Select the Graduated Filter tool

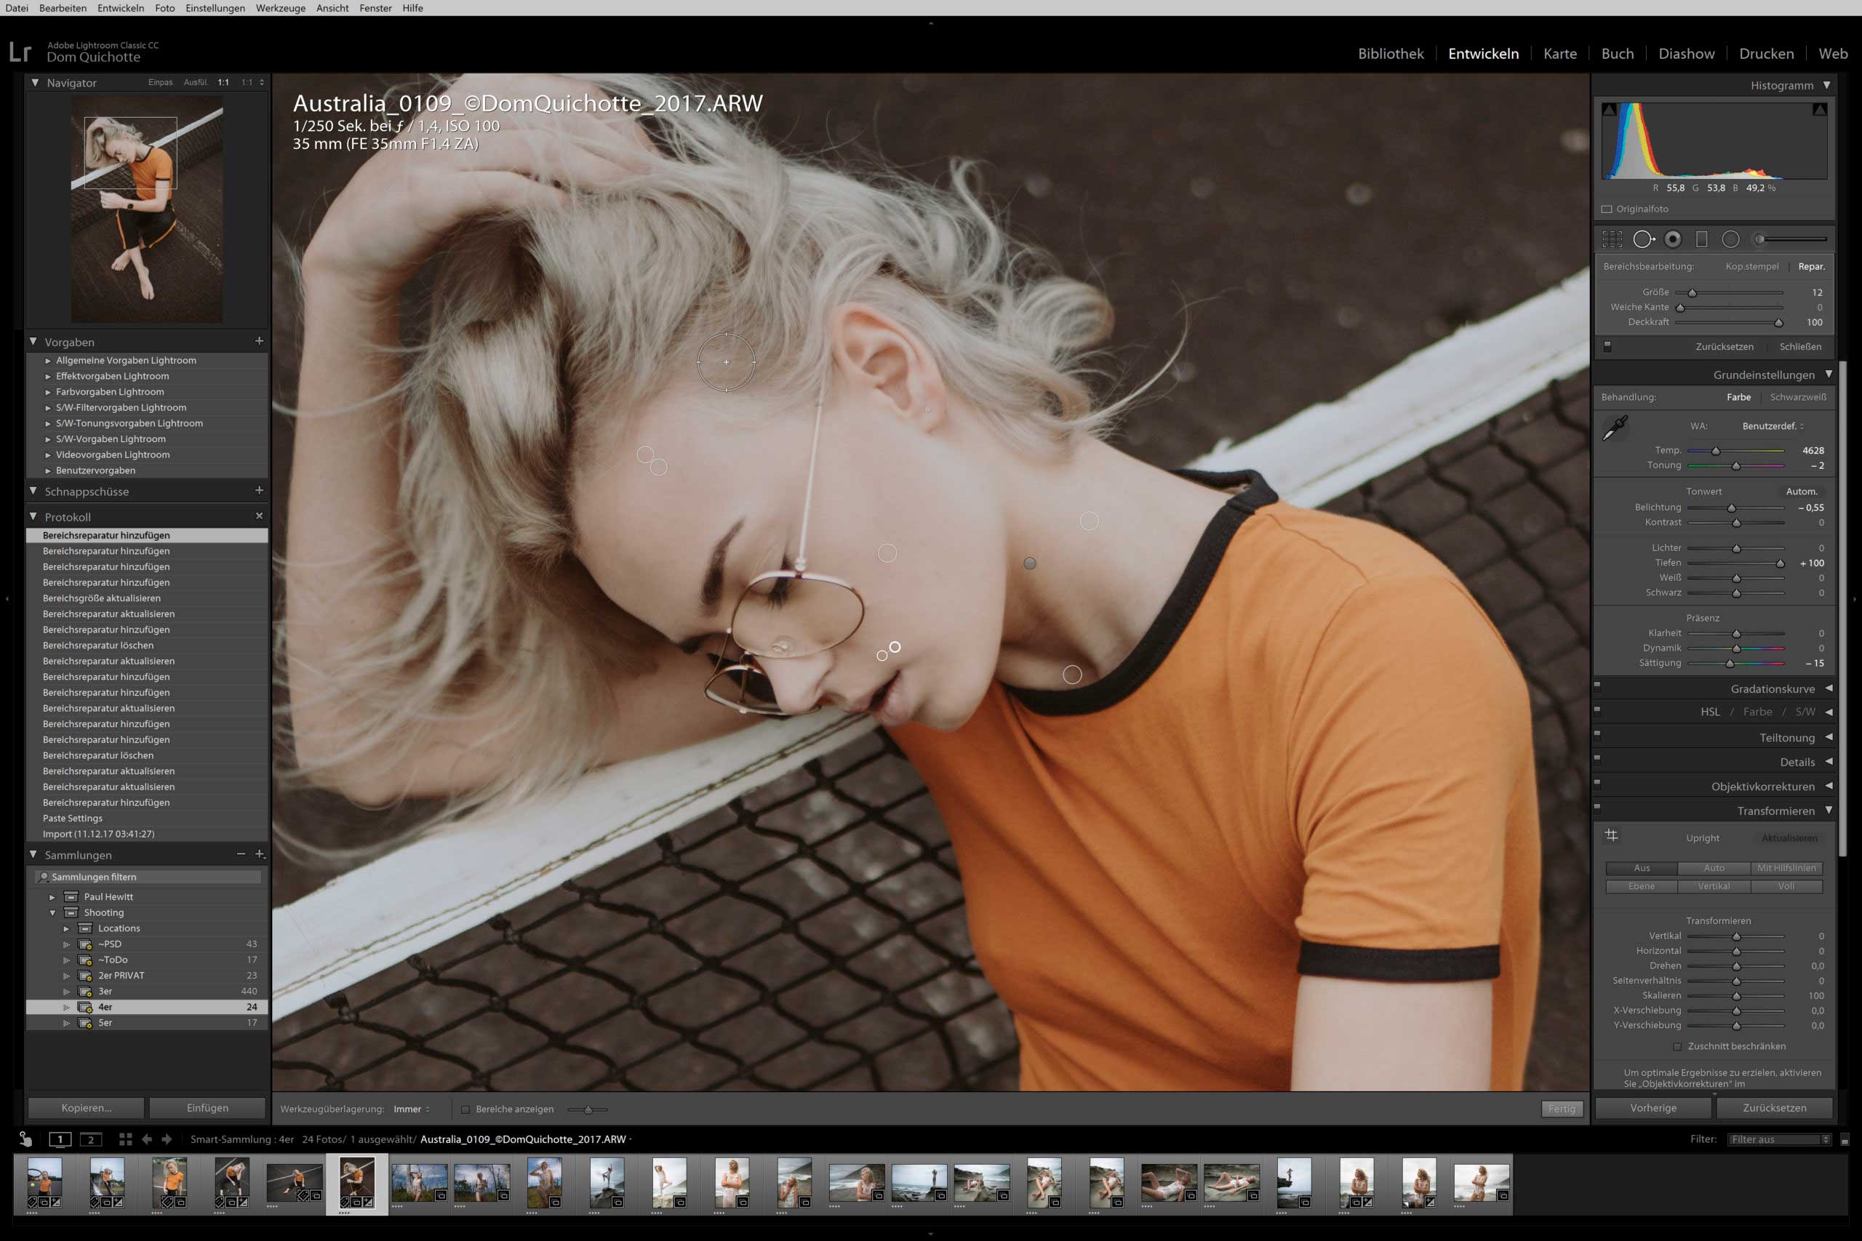(x=1701, y=239)
